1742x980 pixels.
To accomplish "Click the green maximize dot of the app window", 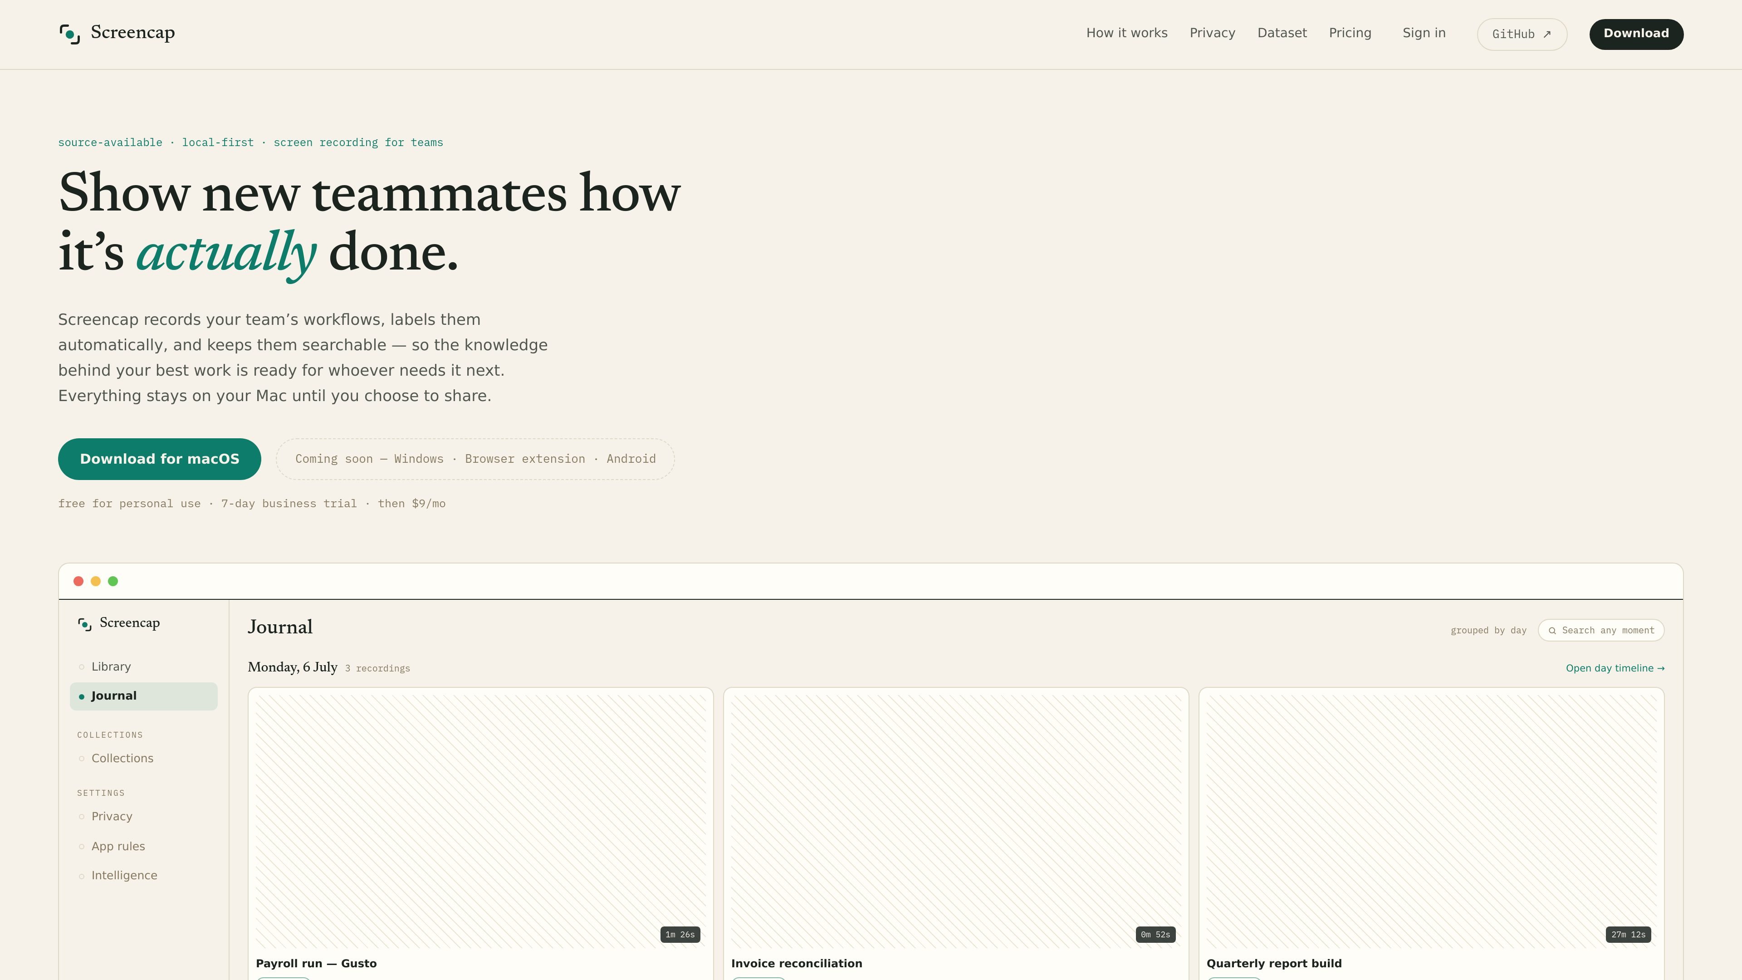I will click(x=113, y=581).
